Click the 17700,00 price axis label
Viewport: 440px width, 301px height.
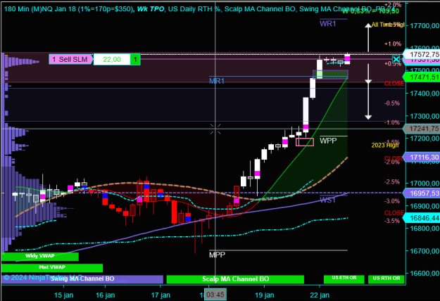(425, 26)
